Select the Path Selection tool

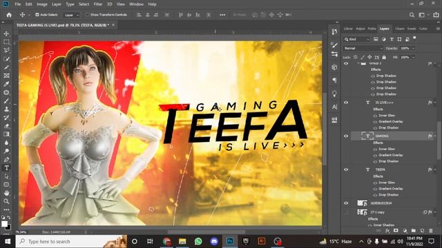tap(6, 176)
